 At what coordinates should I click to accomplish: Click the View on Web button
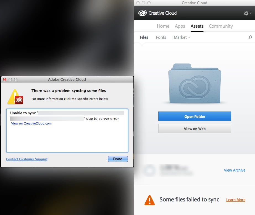click(x=195, y=128)
